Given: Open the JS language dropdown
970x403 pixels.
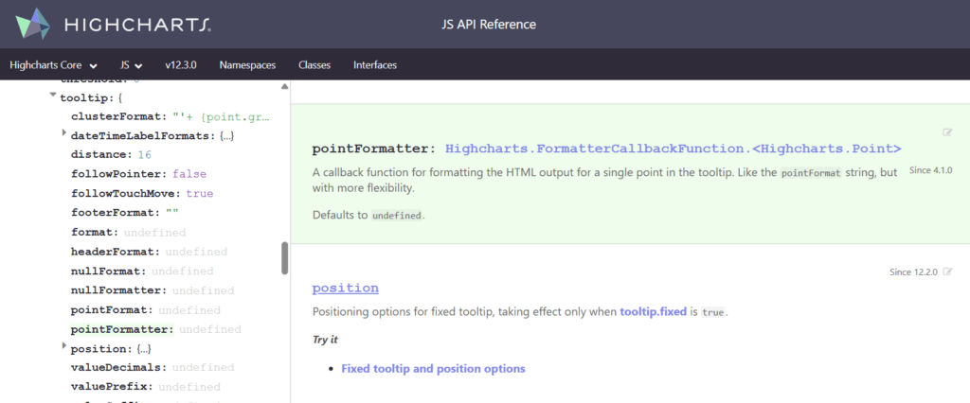Looking at the screenshot, I should pos(131,65).
